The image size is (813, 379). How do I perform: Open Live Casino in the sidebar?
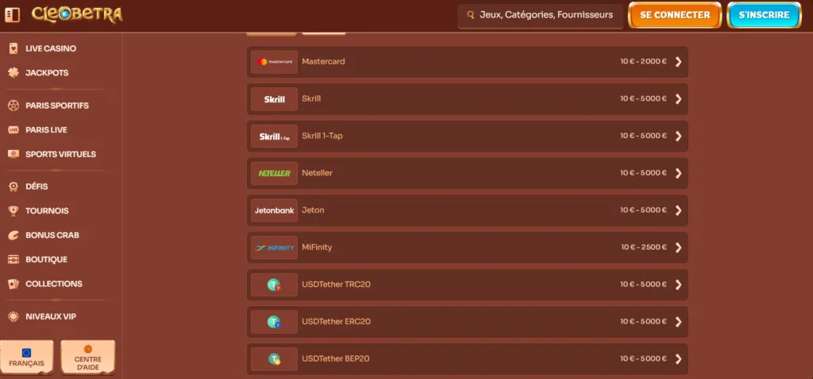point(50,48)
